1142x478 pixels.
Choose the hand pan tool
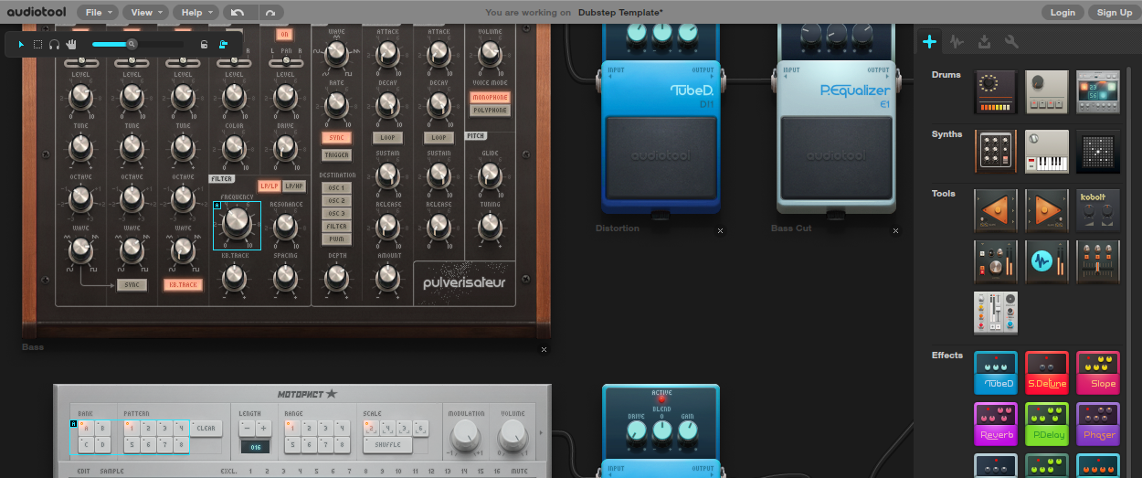(71, 44)
